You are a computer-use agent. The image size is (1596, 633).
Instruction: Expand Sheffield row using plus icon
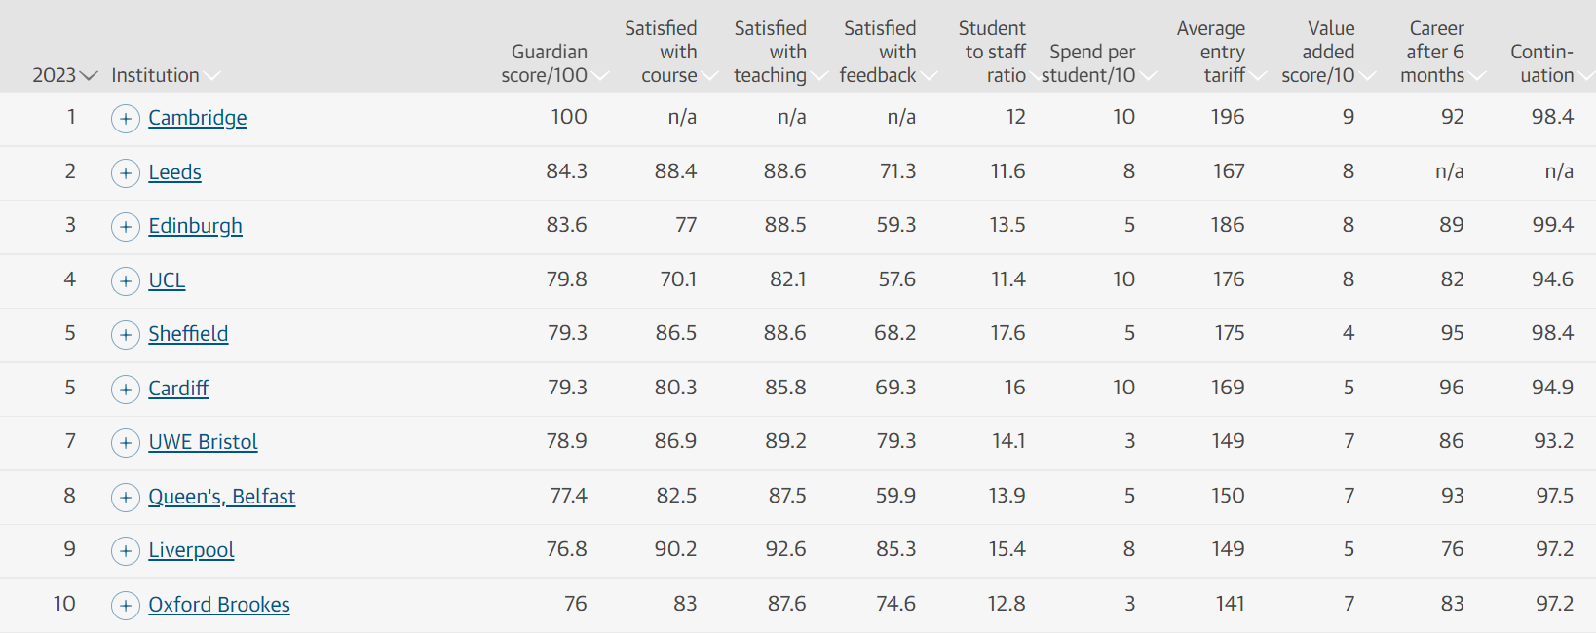126,335
